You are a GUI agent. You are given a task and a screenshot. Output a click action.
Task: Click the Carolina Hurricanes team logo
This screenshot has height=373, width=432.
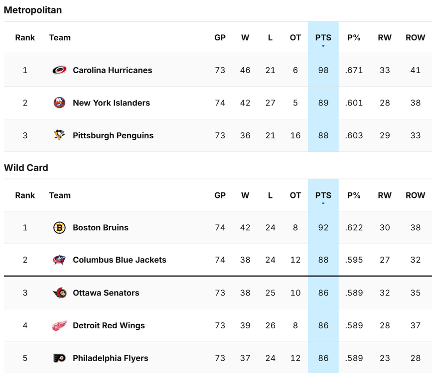59,70
